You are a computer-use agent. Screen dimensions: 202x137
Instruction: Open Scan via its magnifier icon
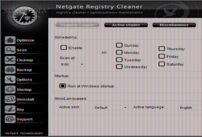(10, 50)
